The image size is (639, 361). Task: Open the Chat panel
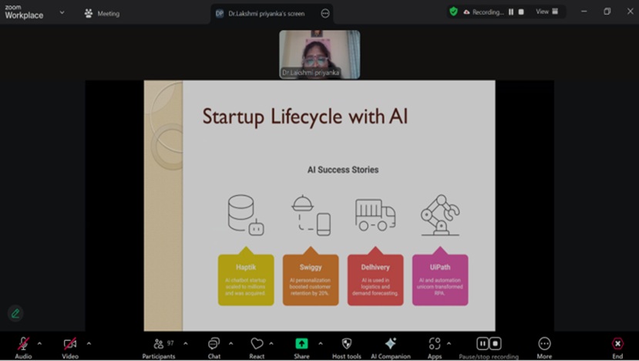(214, 344)
